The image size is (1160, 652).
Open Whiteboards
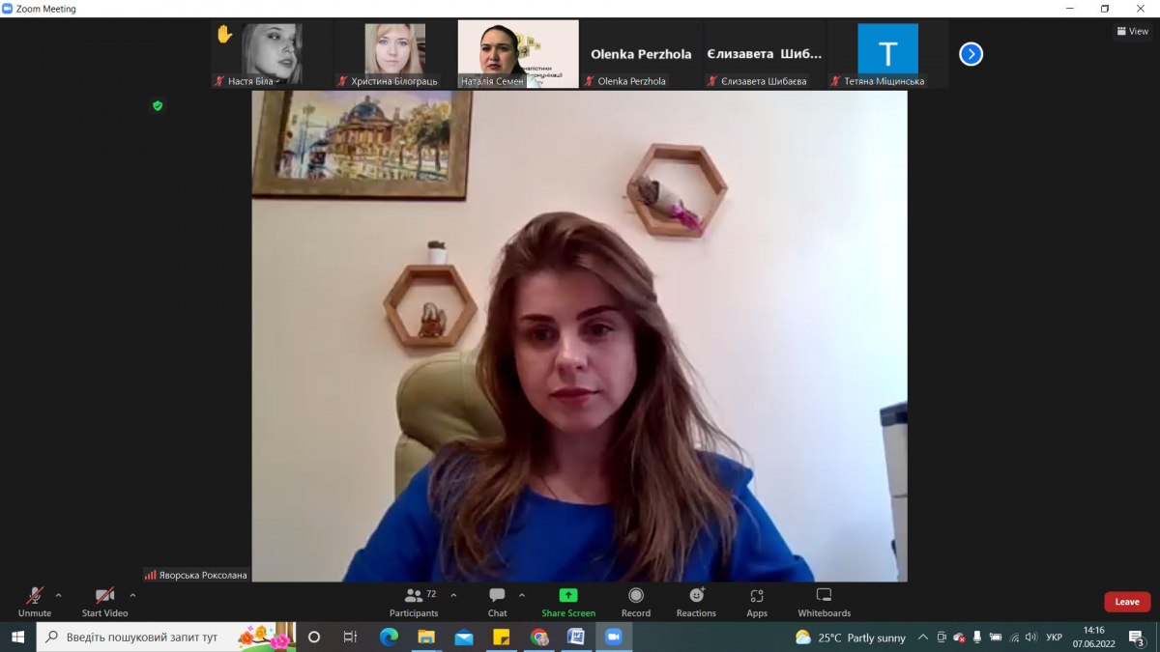(824, 601)
